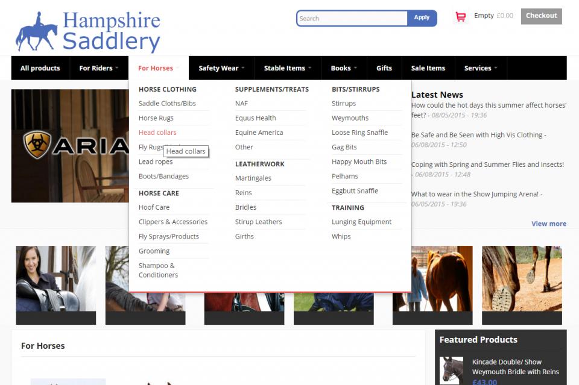Click the Ariat brand banner image
Screen dimensions: 579x385
coord(69,145)
